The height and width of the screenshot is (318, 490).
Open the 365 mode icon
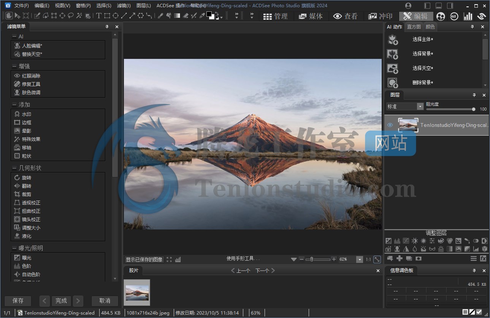454,16
